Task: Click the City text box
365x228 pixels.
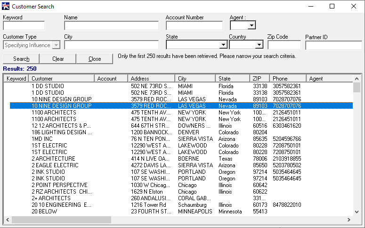Action: 111,45
